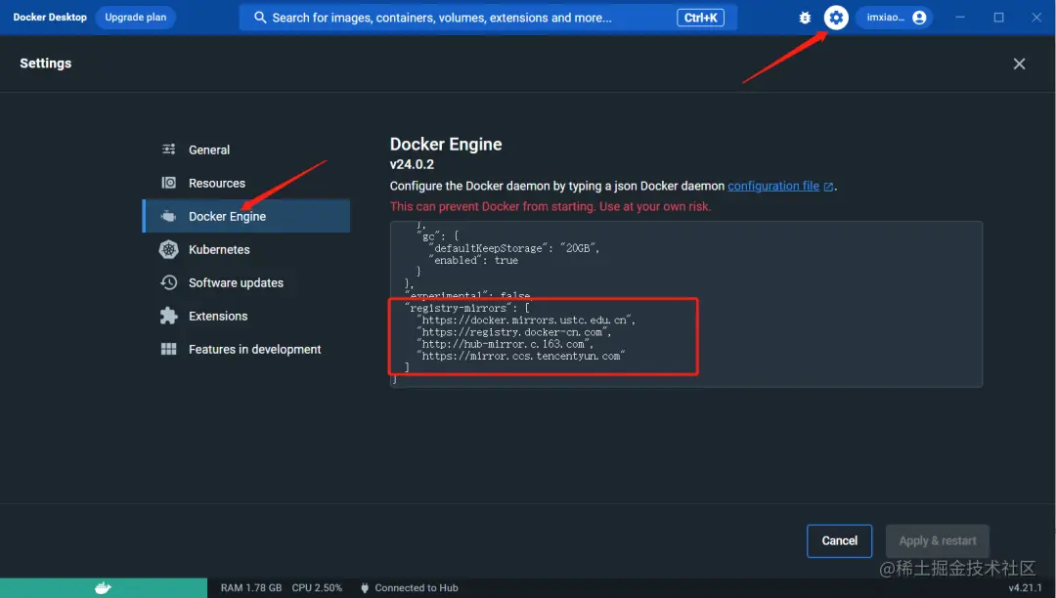Click the settings gear icon in header
The height and width of the screenshot is (598, 1056).
pyautogui.click(x=836, y=18)
